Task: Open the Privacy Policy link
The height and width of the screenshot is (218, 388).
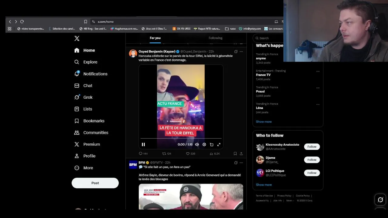Action: (x=284, y=196)
